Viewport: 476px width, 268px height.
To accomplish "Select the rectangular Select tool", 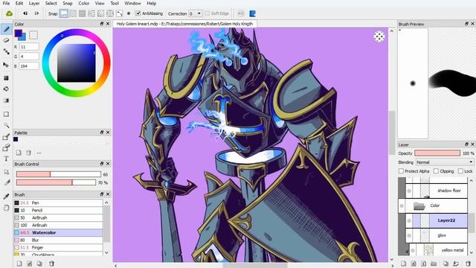I will pos(6,114).
